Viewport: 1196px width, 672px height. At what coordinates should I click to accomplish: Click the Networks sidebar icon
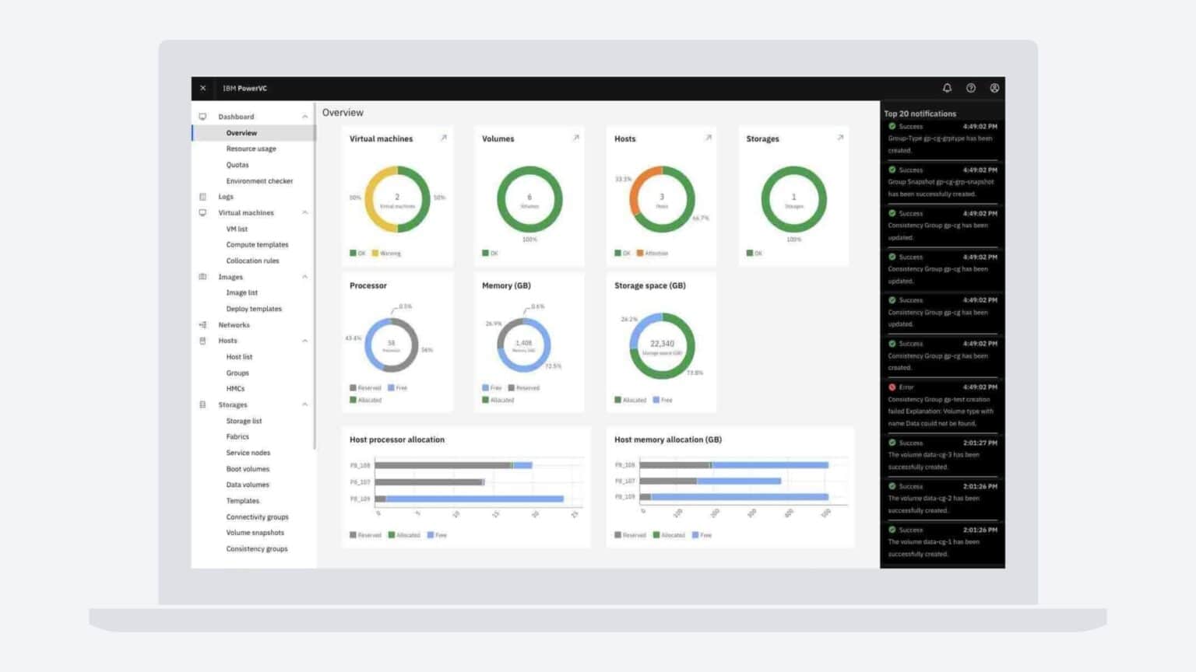(x=203, y=325)
